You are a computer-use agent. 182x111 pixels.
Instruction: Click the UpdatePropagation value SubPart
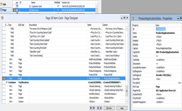point(160,102)
